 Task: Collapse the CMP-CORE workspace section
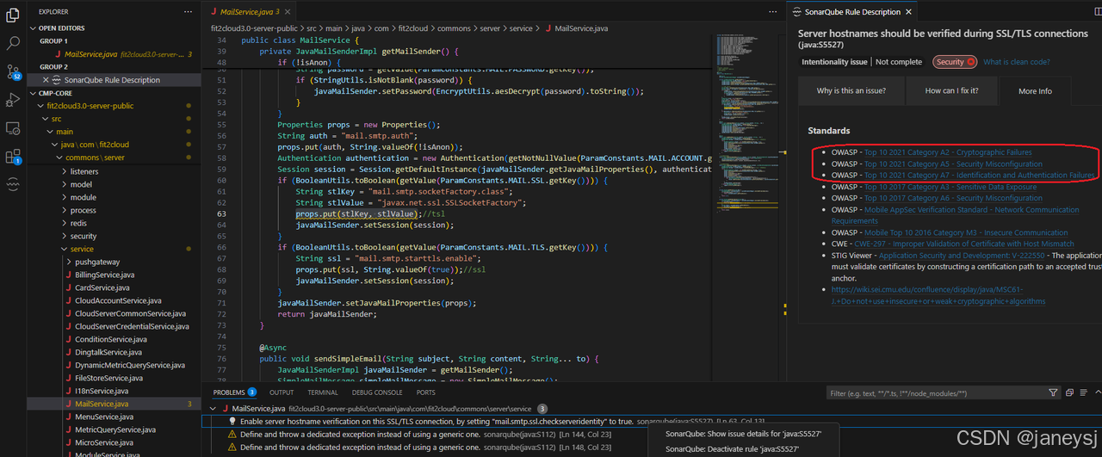point(34,93)
